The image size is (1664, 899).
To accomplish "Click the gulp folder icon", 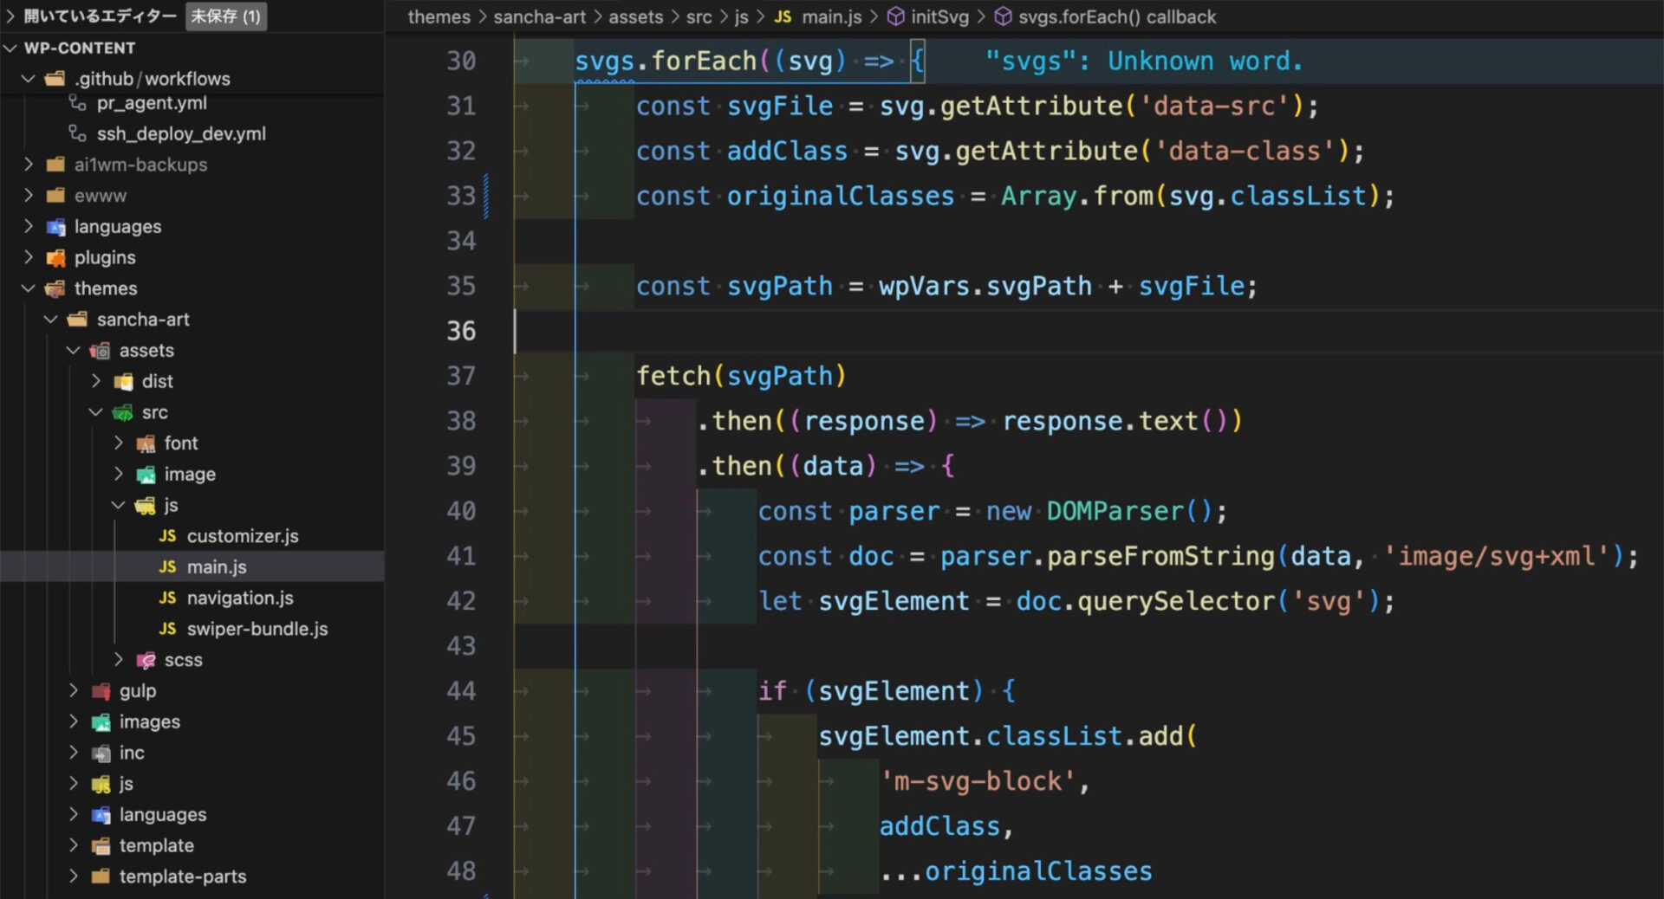I will click(101, 691).
